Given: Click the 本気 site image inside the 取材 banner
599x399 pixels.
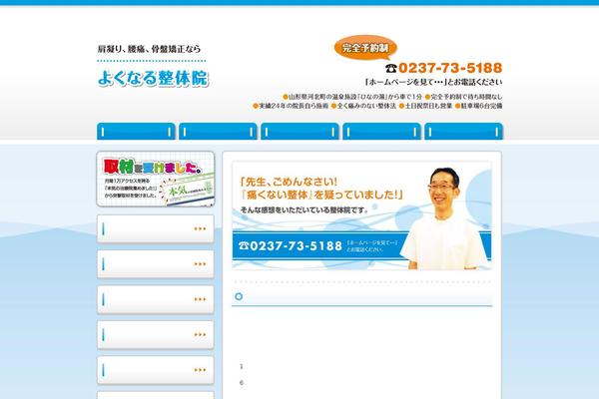Looking at the screenshot, I should click(x=188, y=190).
